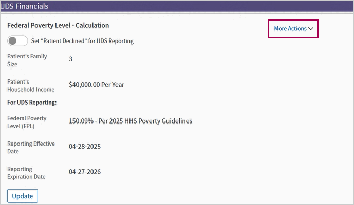354x205 pixels.
Task: Open the More Actions dropdown
Action: (293, 29)
